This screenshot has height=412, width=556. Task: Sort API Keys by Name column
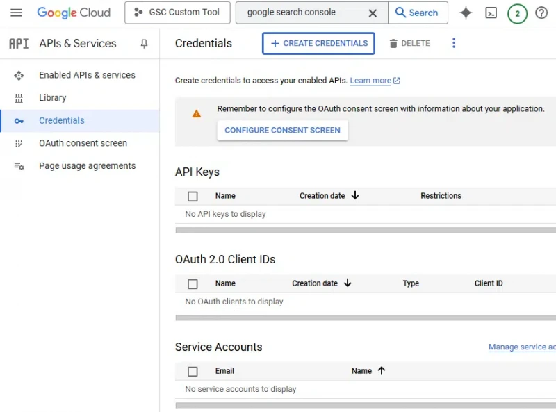[x=225, y=196]
